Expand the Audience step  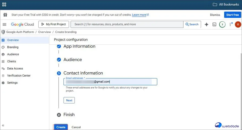pos(72,60)
